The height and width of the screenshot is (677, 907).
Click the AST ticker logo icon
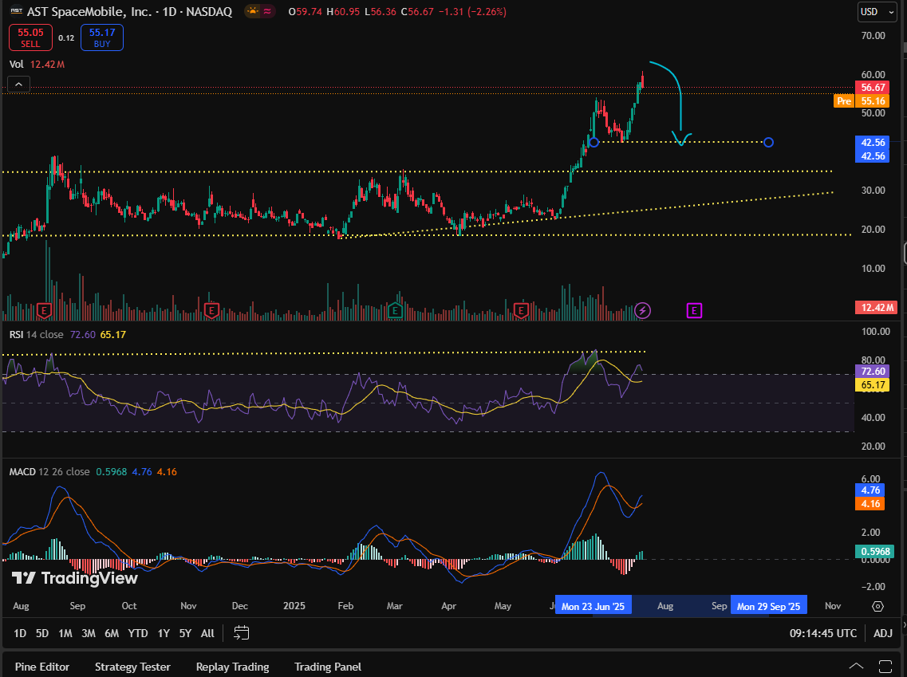pos(17,10)
